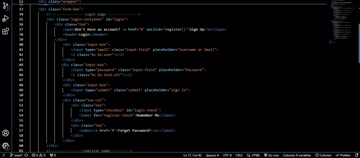This screenshot has height=158, width=360.
Task: Open the Accounts menu
Action: (6, 133)
